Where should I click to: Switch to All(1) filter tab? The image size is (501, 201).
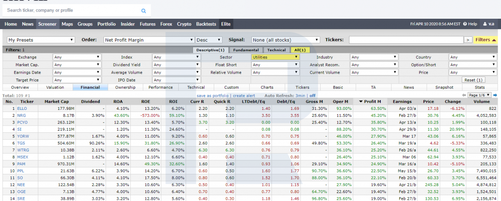click(x=300, y=50)
